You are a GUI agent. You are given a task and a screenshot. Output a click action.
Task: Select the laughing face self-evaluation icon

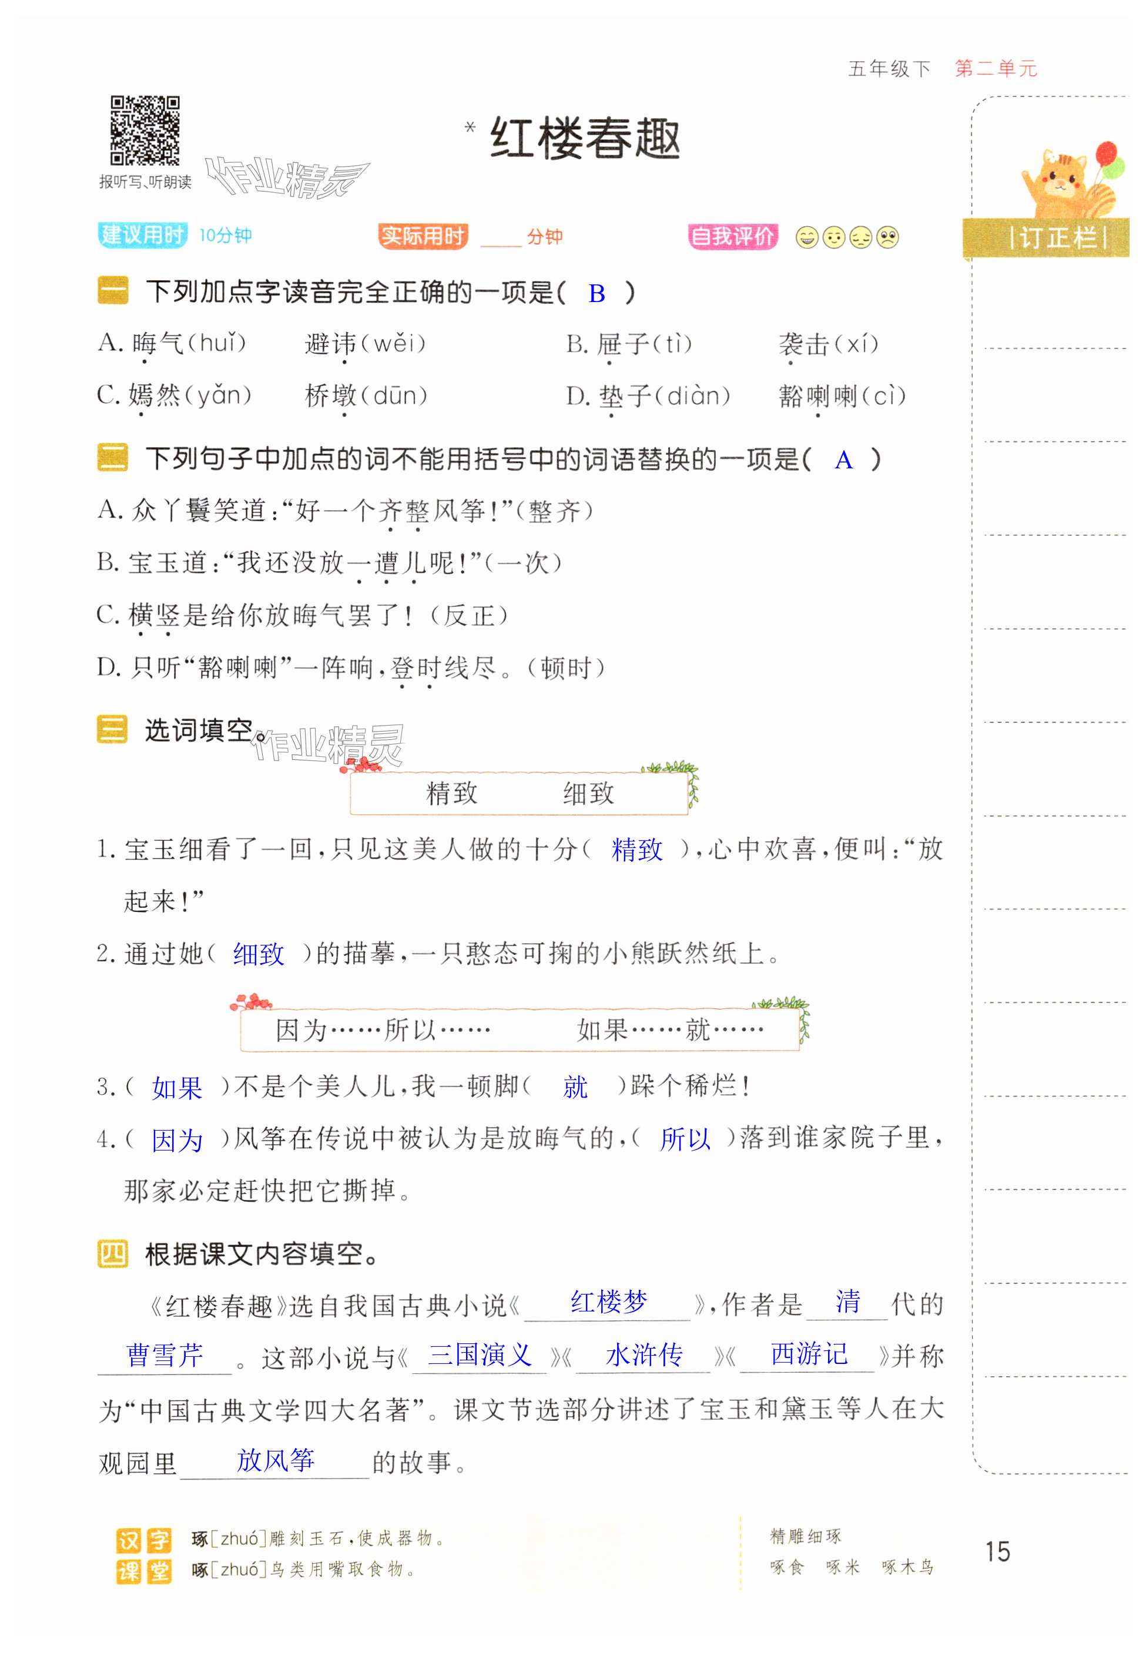coord(807,237)
